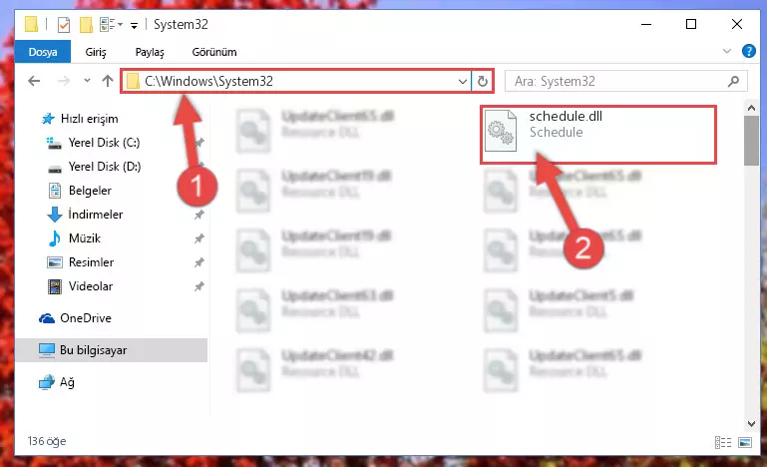Click the Back navigation arrow
The image size is (767, 467).
pyautogui.click(x=34, y=81)
